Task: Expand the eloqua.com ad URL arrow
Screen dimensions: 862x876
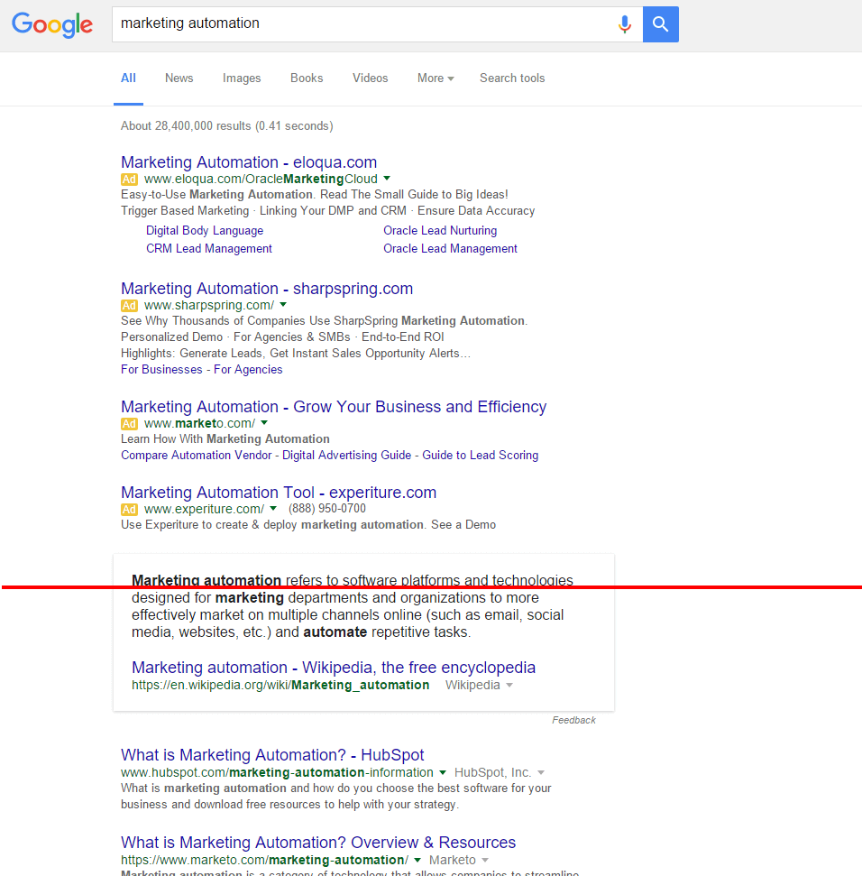Action: point(387,179)
